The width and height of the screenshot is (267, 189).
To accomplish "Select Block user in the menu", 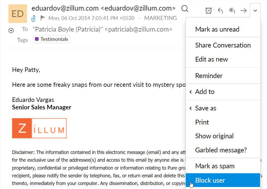I will [210, 181].
